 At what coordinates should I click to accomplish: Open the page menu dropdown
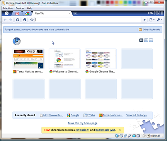pos(152,20)
